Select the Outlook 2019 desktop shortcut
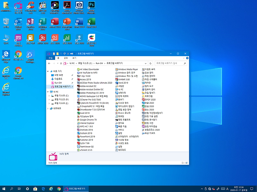The image size is (257, 192). pyautogui.click(x=18, y=24)
